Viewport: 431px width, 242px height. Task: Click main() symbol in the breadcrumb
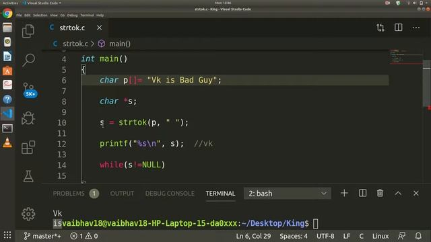(x=120, y=44)
